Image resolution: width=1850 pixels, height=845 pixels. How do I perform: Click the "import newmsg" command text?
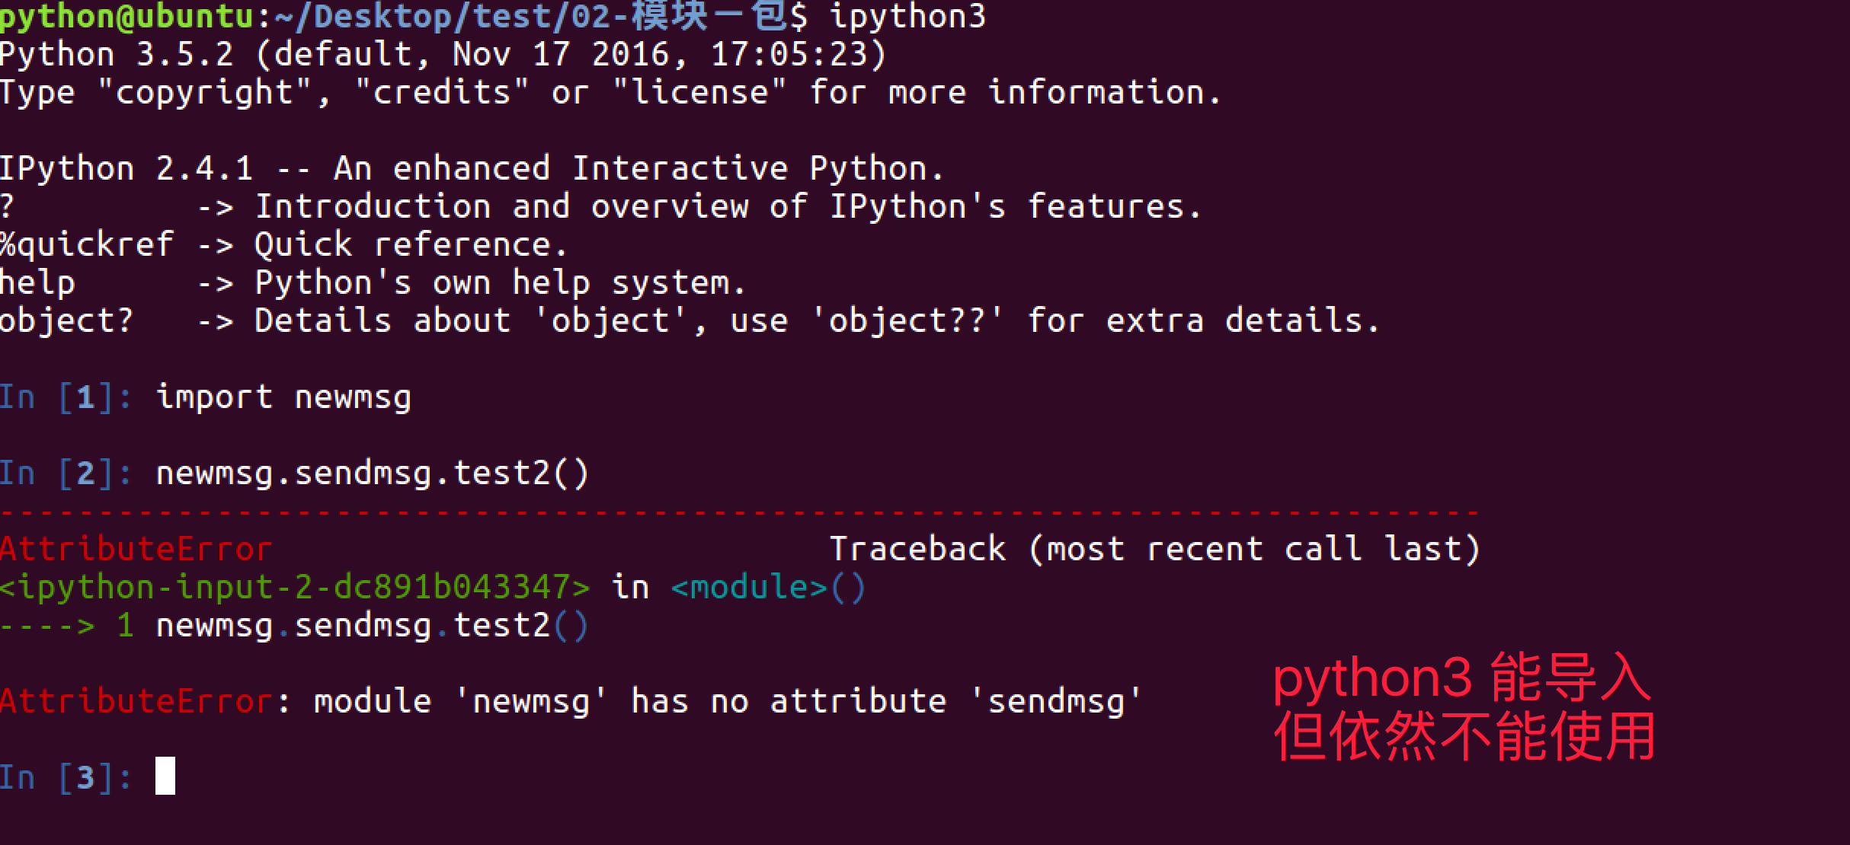(283, 397)
